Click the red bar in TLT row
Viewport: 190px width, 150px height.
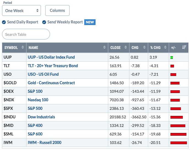pos(172,66)
